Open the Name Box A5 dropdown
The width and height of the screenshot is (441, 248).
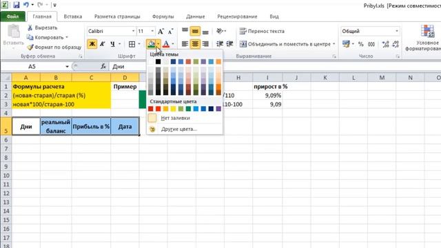coord(67,66)
